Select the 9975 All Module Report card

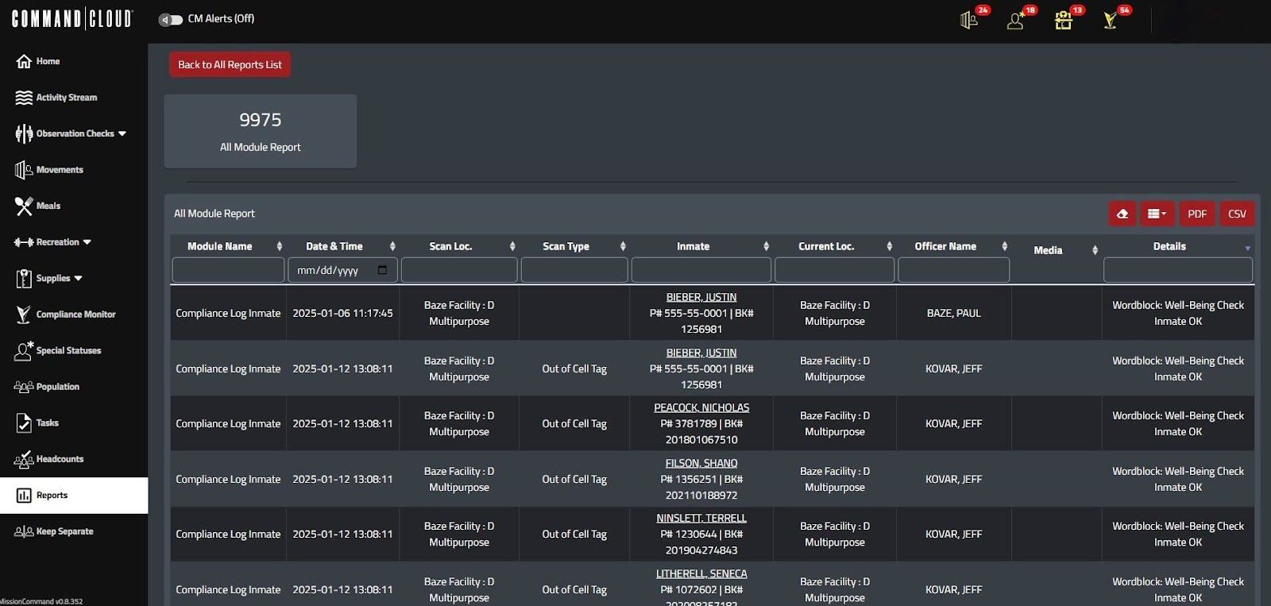261,131
